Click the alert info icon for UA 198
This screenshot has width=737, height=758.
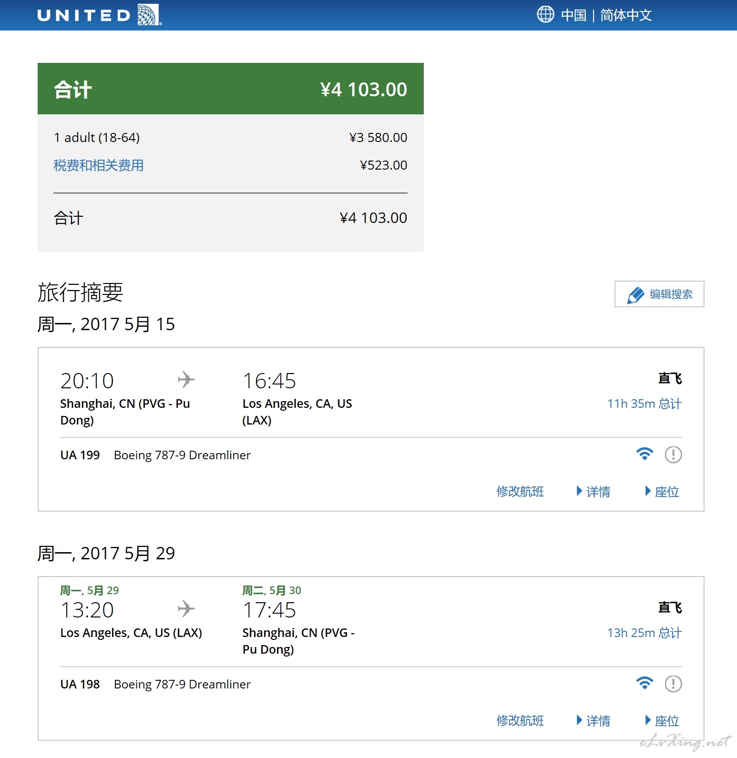pyautogui.click(x=673, y=684)
